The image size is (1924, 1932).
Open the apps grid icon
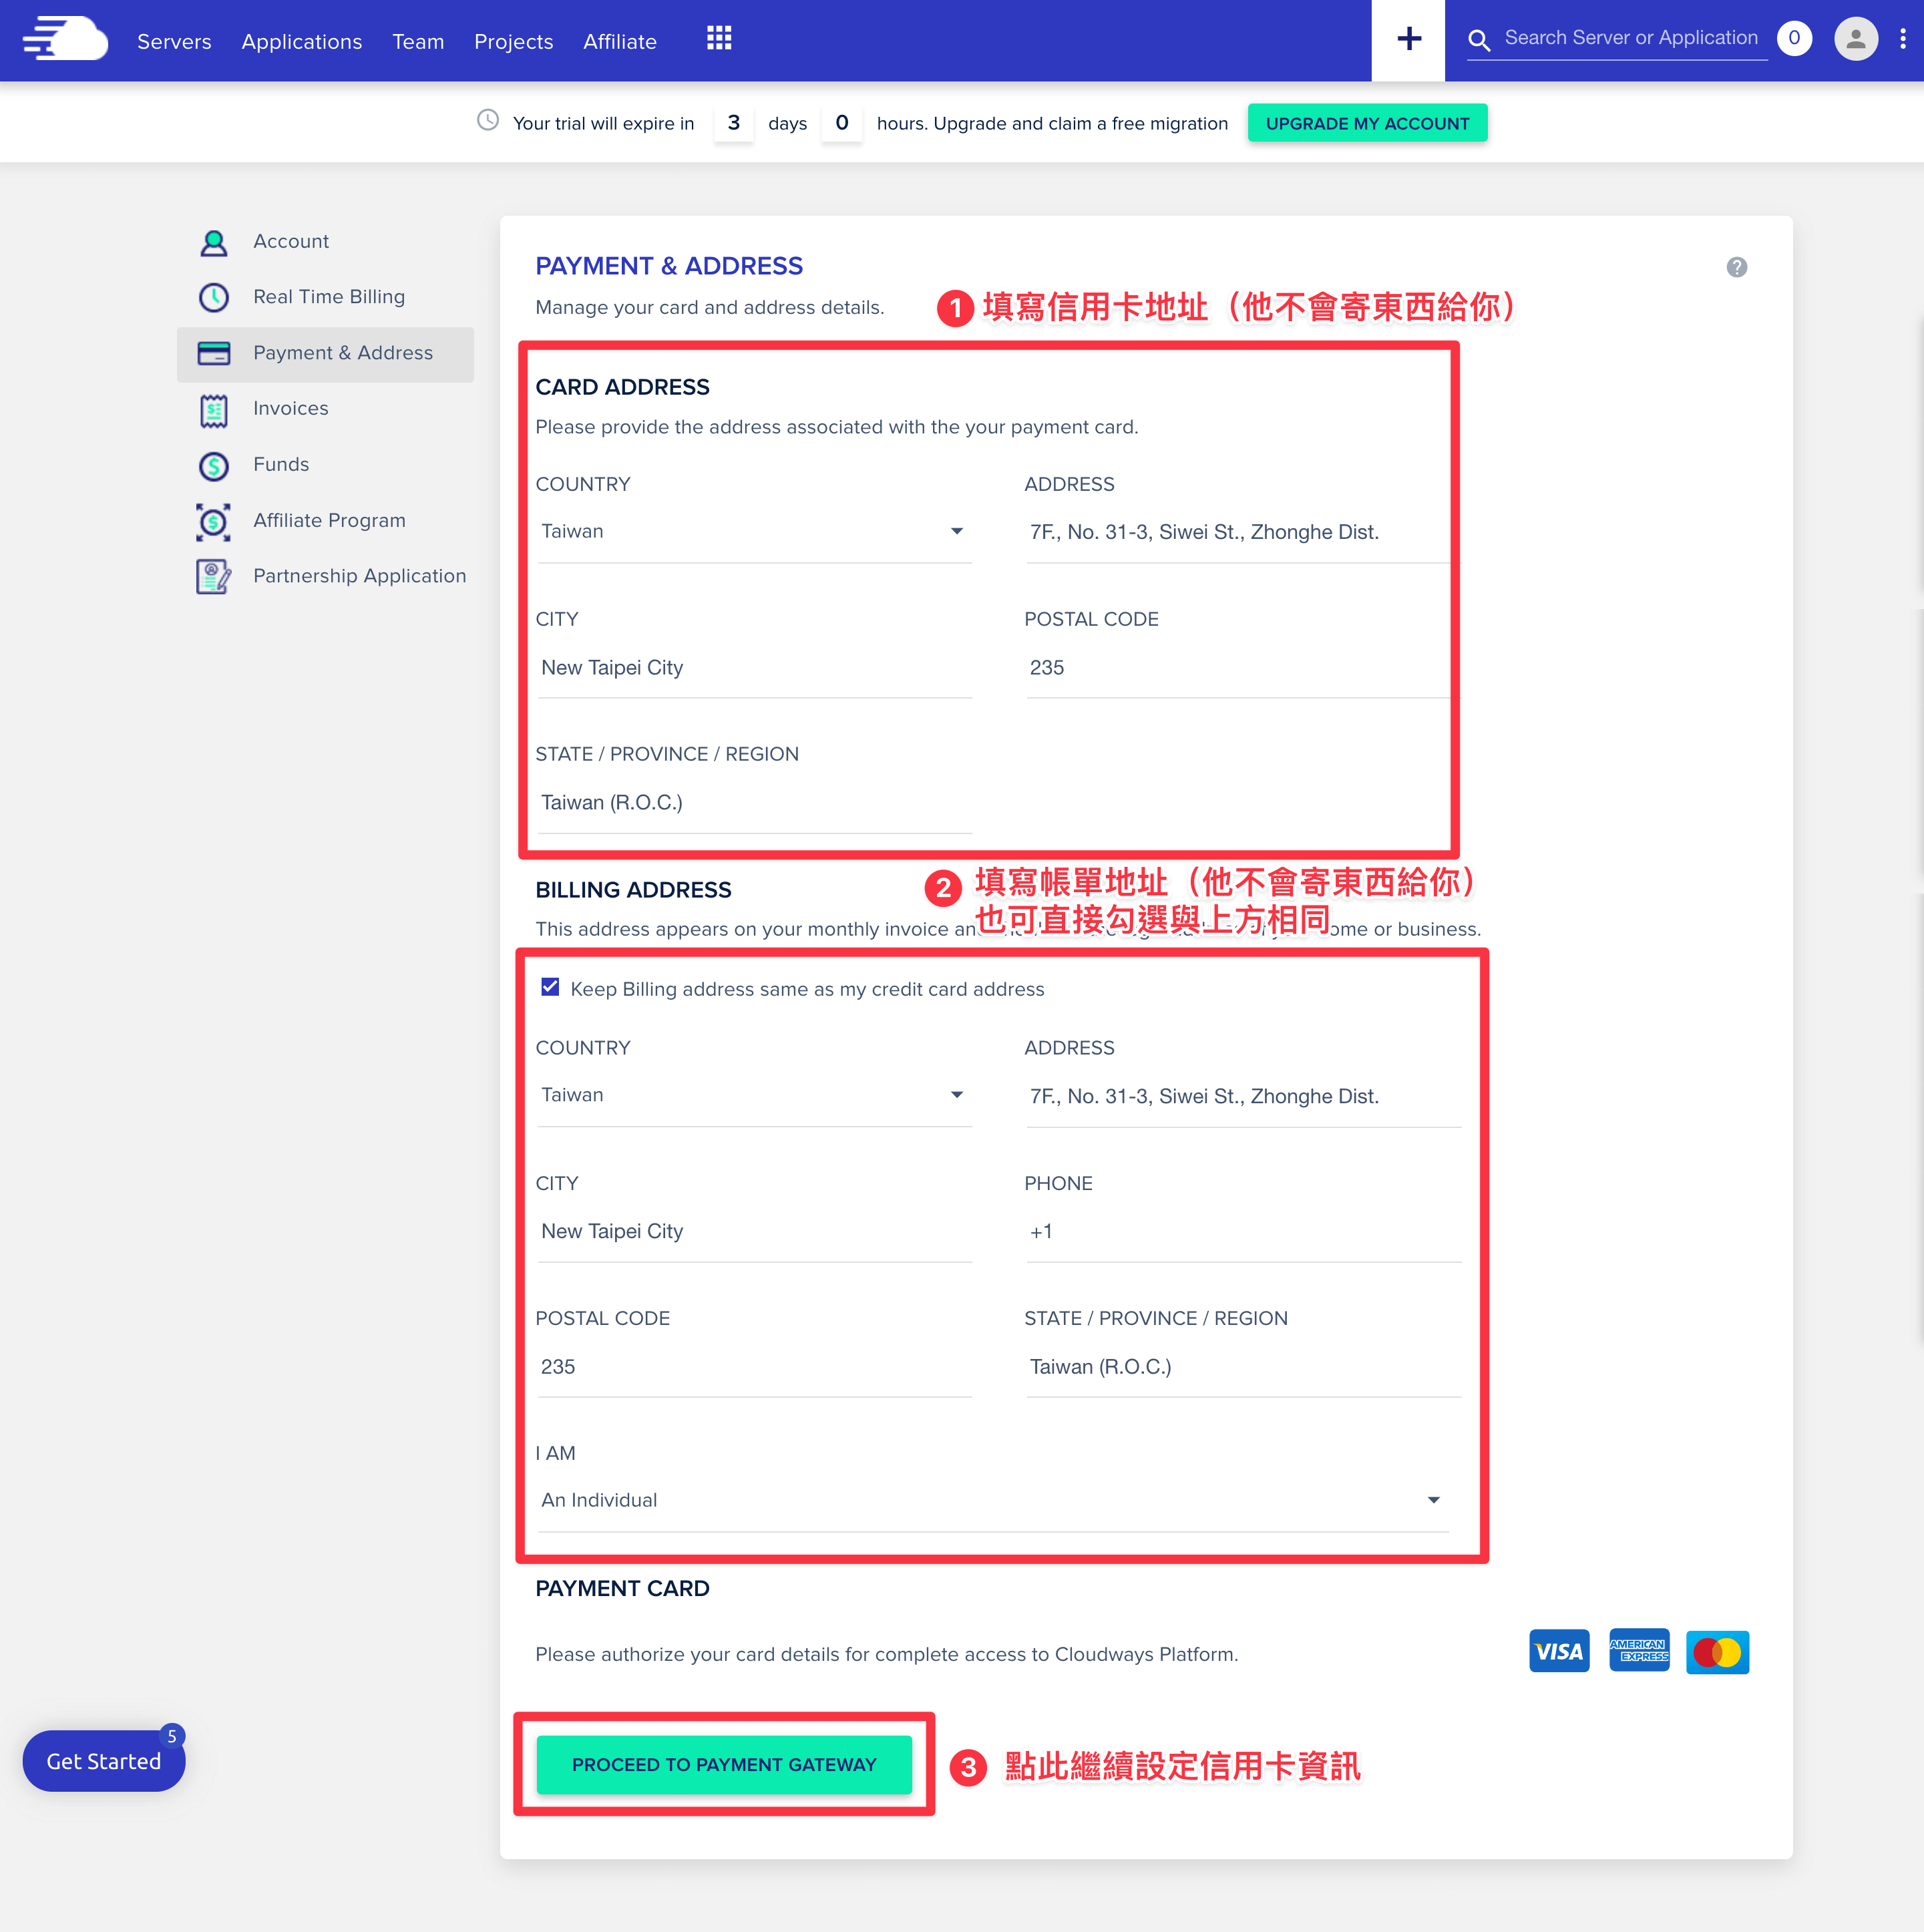719,39
